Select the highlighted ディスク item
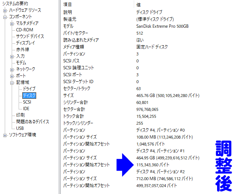The height and width of the screenshot is (194, 235). 29,96
